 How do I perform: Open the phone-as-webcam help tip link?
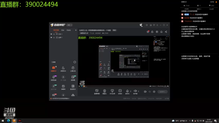[61, 98]
